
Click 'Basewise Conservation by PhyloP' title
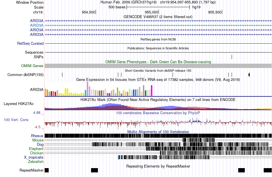(x=158, y=113)
